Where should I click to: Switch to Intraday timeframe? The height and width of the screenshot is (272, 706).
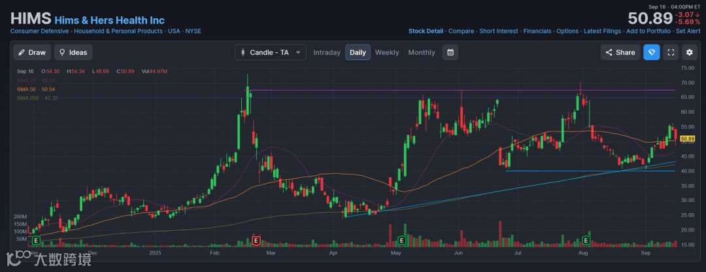click(327, 52)
